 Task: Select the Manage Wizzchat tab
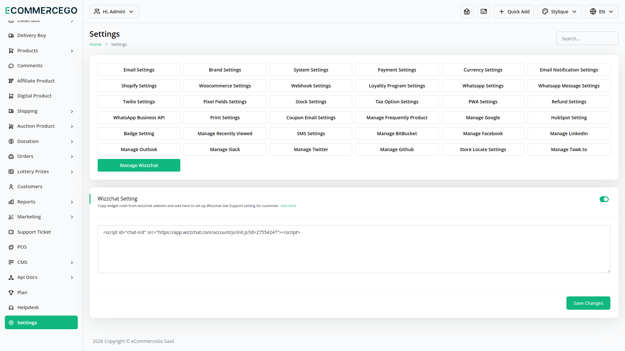pyautogui.click(x=139, y=165)
